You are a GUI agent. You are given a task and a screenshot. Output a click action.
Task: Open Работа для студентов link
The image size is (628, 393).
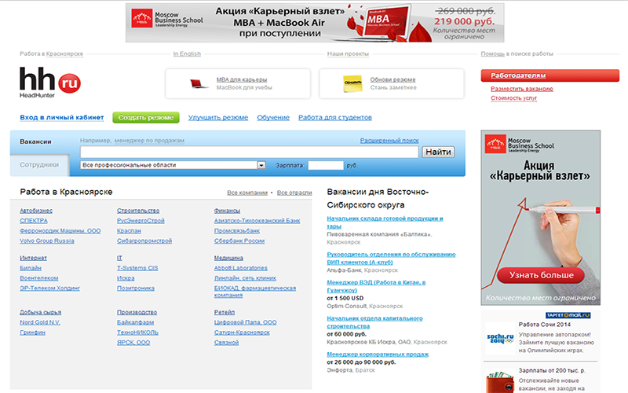[x=335, y=117]
